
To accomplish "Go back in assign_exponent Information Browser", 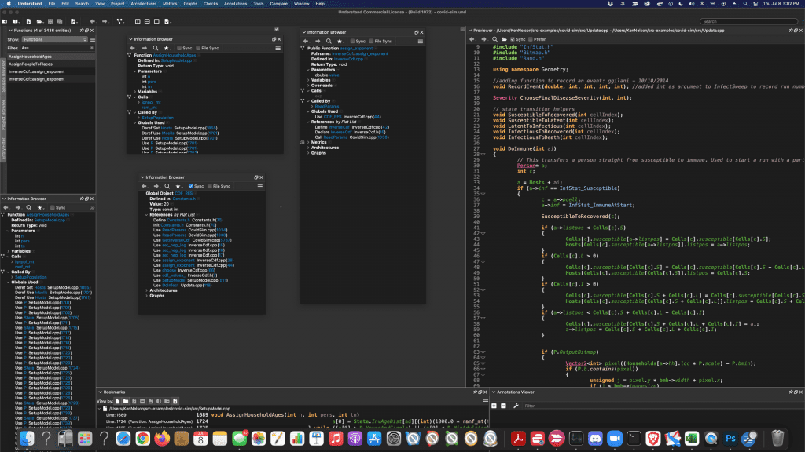I will [306, 41].
